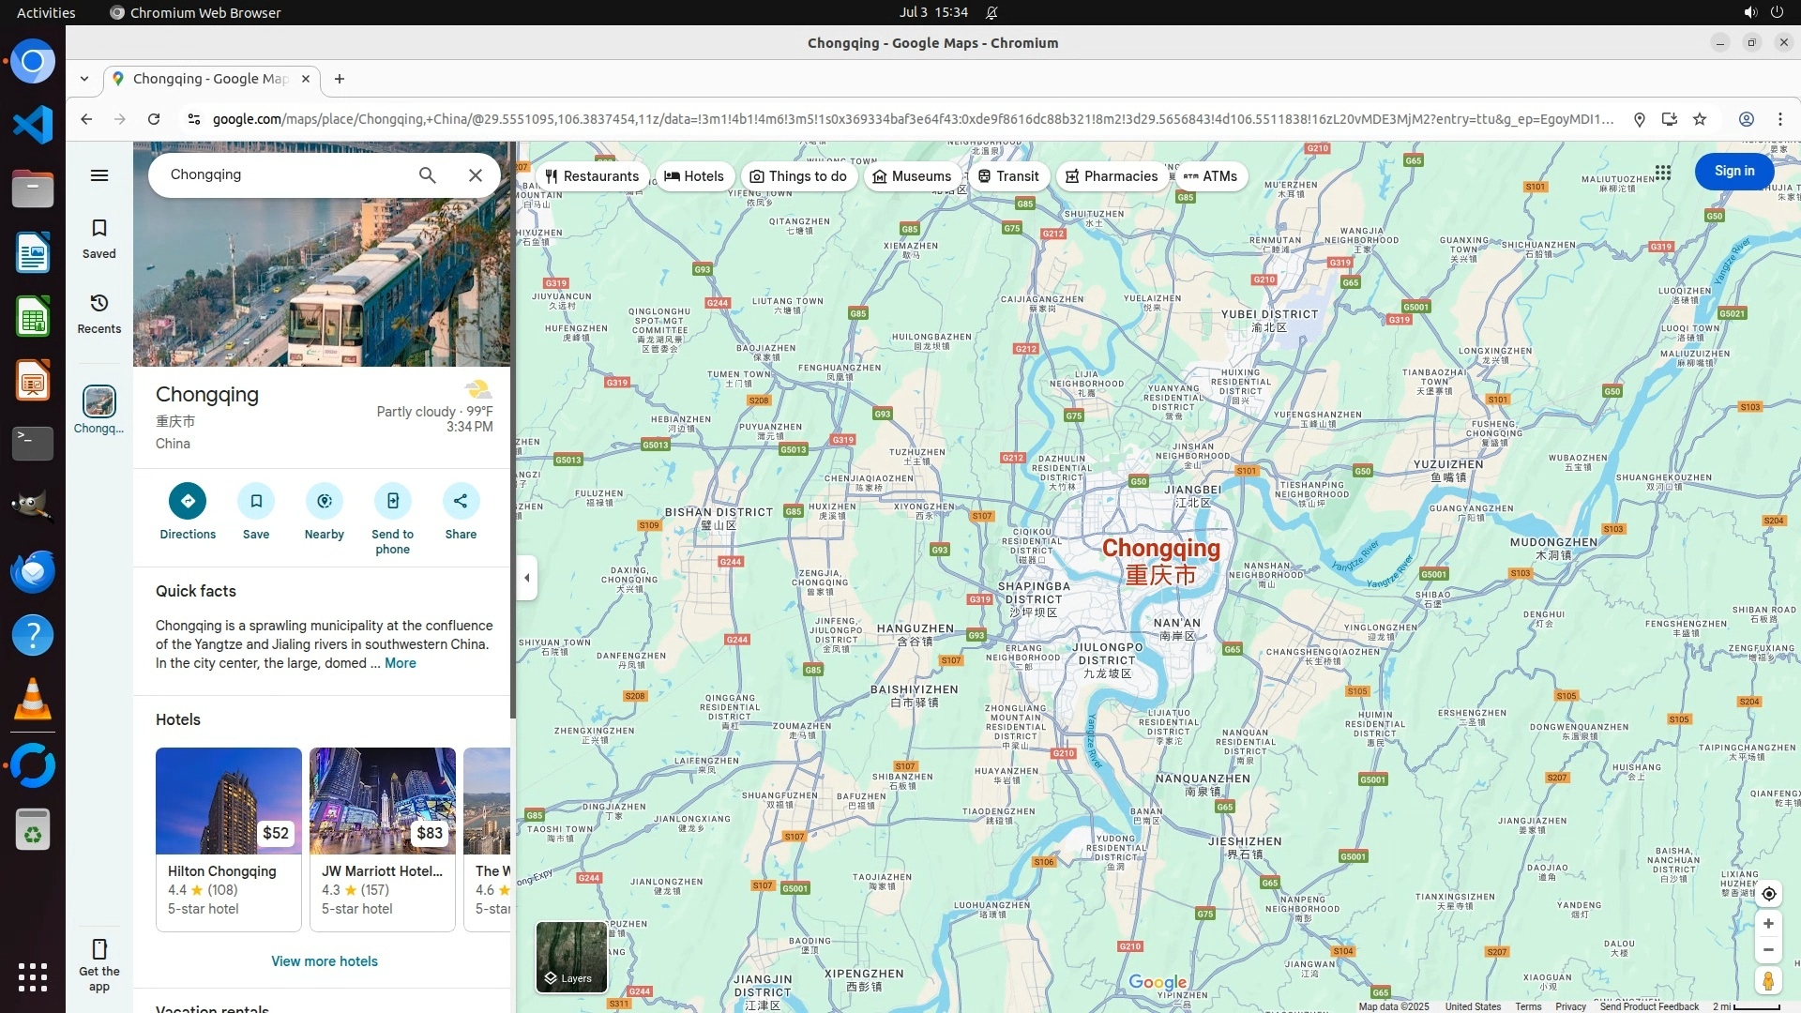Select the Museums category chip

912,176
